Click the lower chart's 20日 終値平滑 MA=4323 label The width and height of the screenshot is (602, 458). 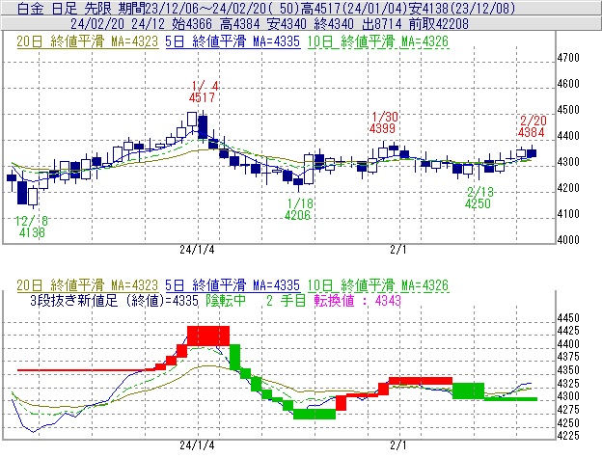[x=88, y=285]
